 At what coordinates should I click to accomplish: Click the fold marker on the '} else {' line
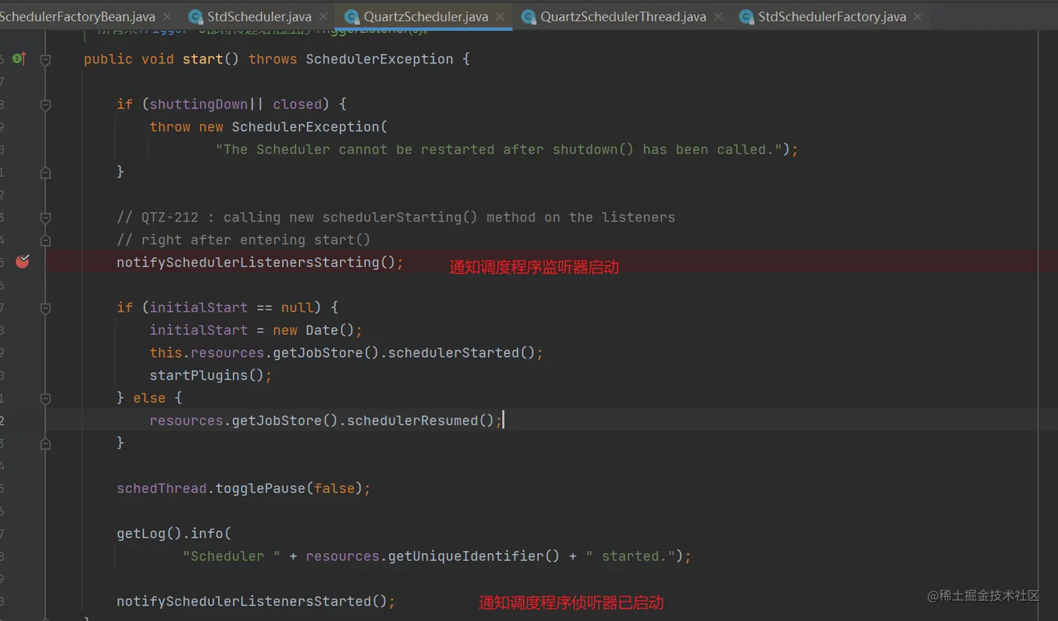click(45, 399)
